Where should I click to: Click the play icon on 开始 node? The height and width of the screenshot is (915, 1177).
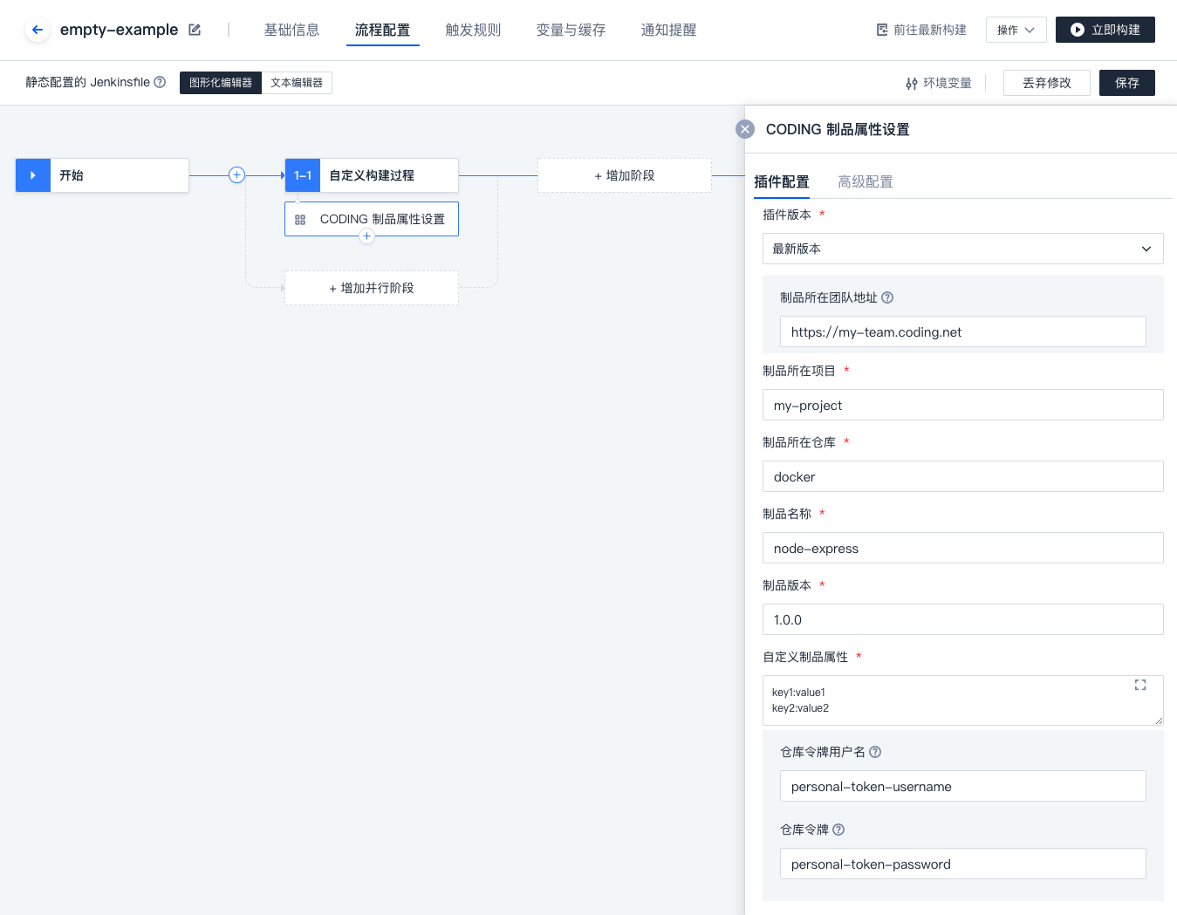(x=33, y=175)
